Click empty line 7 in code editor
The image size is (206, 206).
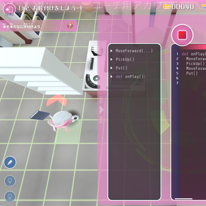(x=192, y=83)
